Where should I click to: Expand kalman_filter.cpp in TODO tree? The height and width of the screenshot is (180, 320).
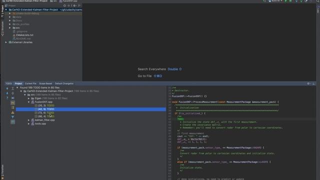coord(29,120)
